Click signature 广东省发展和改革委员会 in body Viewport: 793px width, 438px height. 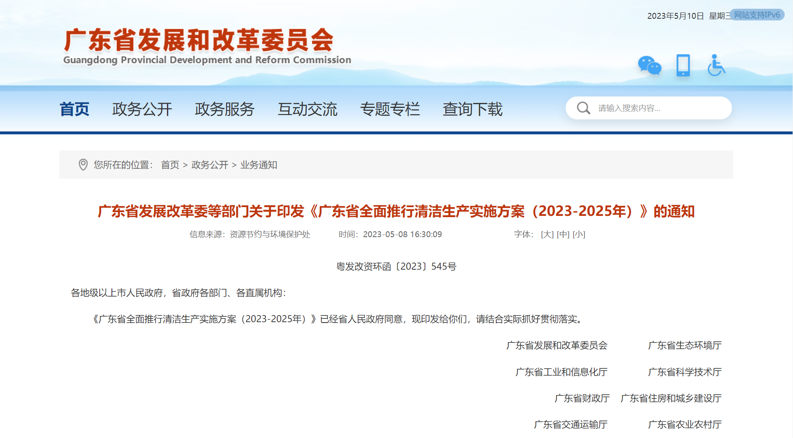[x=557, y=345]
